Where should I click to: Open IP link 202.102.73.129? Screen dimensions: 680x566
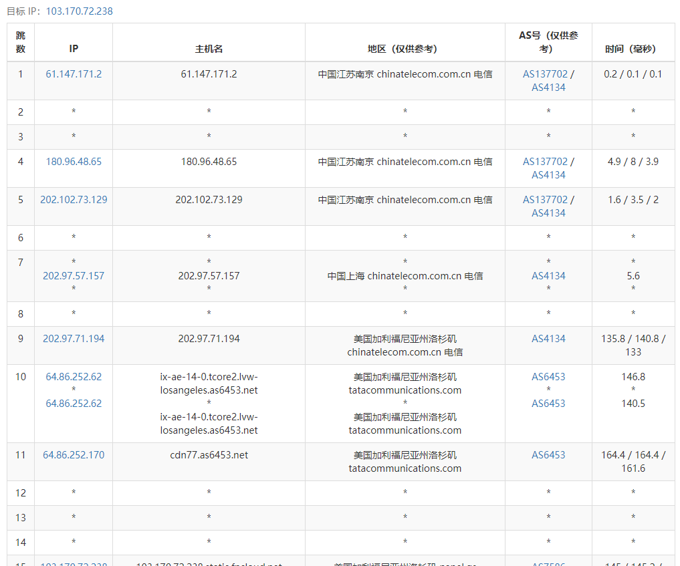(x=74, y=200)
